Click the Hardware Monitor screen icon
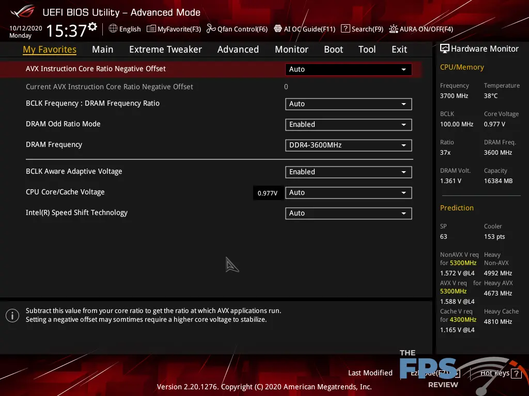529x396 pixels. (x=445, y=48)
